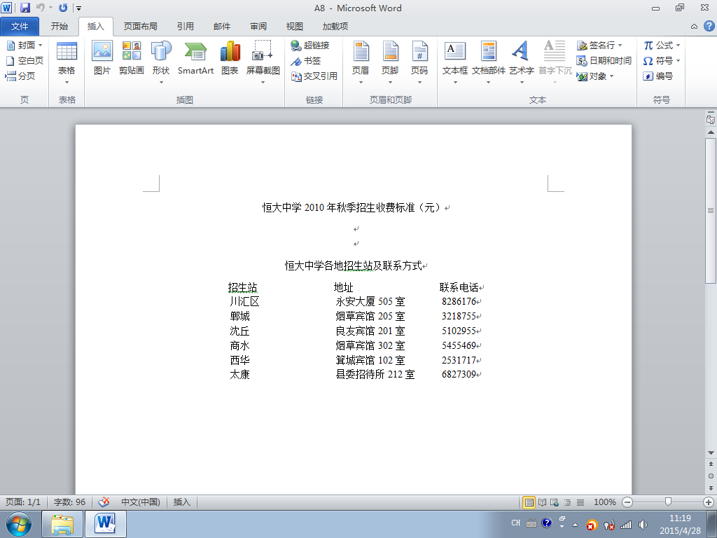Switch to the 开始 Home tab

60,27
